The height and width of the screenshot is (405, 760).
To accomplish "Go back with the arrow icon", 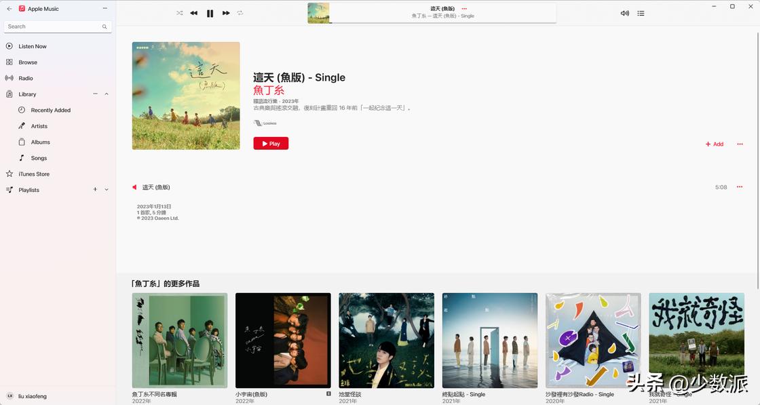I will coord(9,9).
